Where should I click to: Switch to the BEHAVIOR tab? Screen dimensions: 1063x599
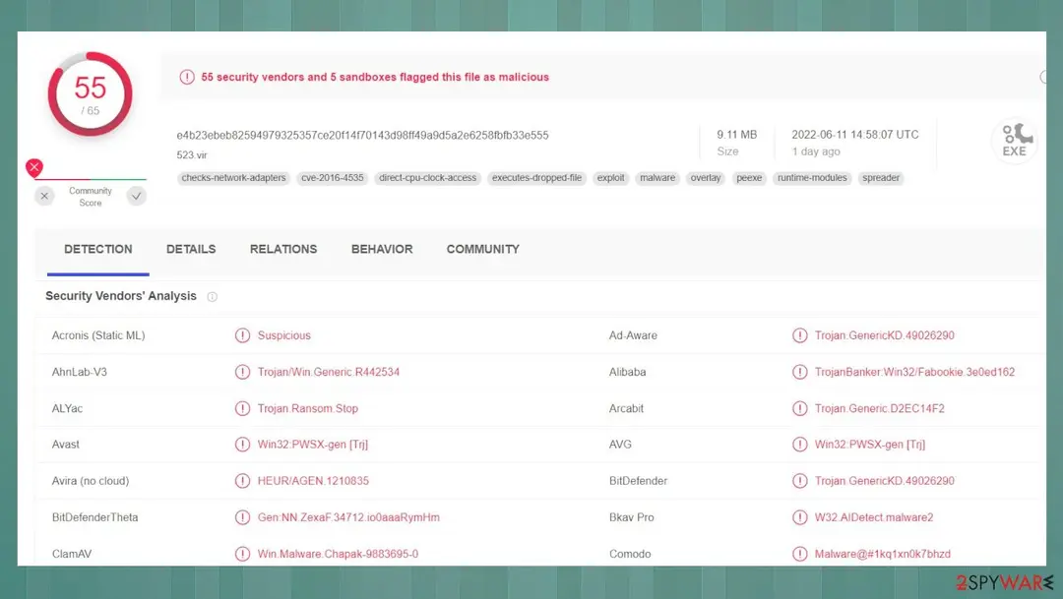coord(382,250)
